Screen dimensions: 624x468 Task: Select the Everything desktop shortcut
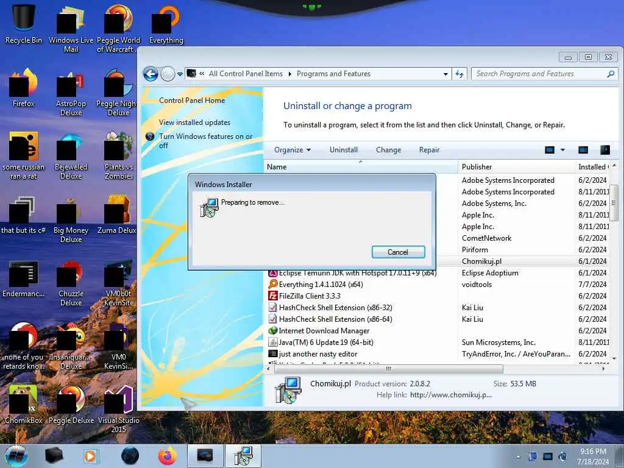pyautogui.click(x=166, y=23)
